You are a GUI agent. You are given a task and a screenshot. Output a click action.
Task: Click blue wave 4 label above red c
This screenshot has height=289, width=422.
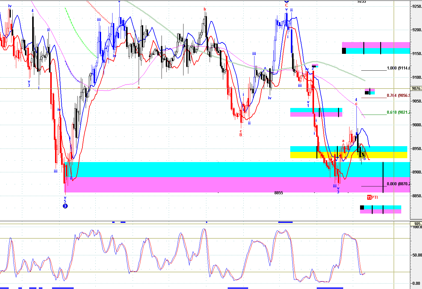[x=356, y=100]
